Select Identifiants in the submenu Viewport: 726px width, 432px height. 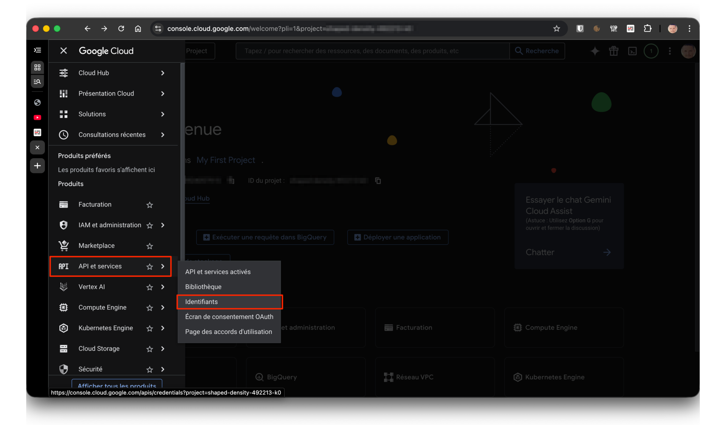coord(229,302)
